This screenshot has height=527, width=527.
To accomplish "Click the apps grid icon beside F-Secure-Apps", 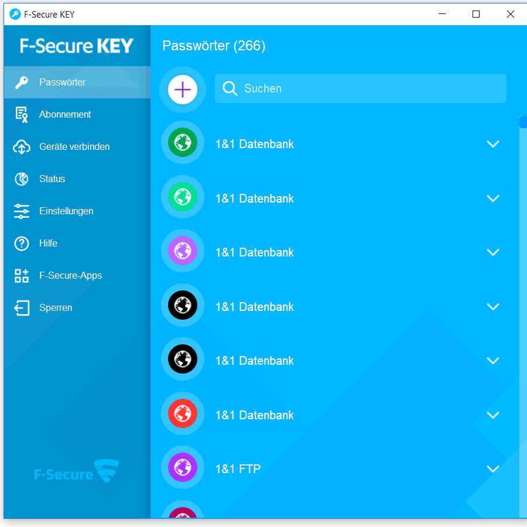I will [x=22, y=276].
